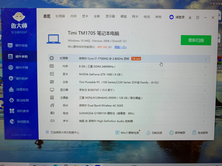Expand the 网卡 Wireless-AC 8265 row chevron

click(x=204, y=106)
